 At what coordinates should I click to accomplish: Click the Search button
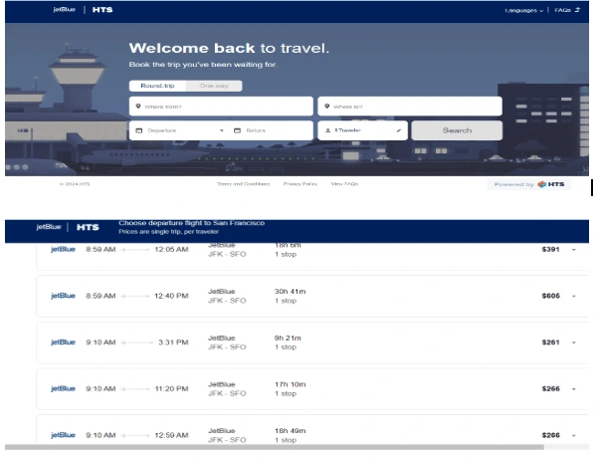coord(457,130)
